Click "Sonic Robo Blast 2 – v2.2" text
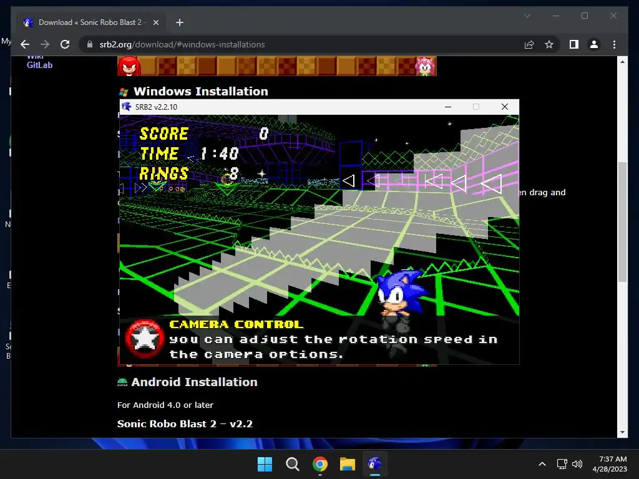 185,423
